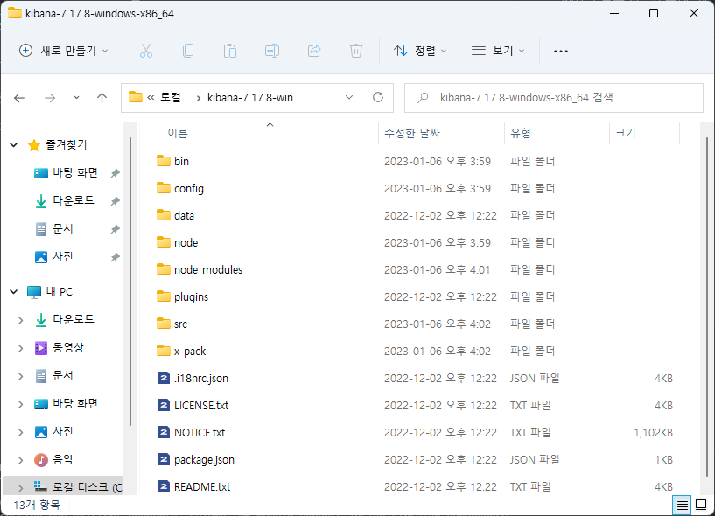Expand 사진 under 내 PC
Image resolution: width=715 pixels, height=516 pixels.
[x=20, y=432]
